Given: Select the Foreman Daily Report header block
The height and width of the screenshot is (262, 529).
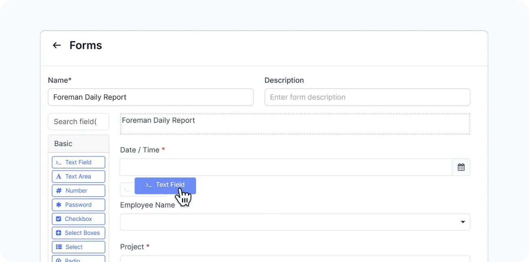Looking at the screenshot, I should [295, 124].
